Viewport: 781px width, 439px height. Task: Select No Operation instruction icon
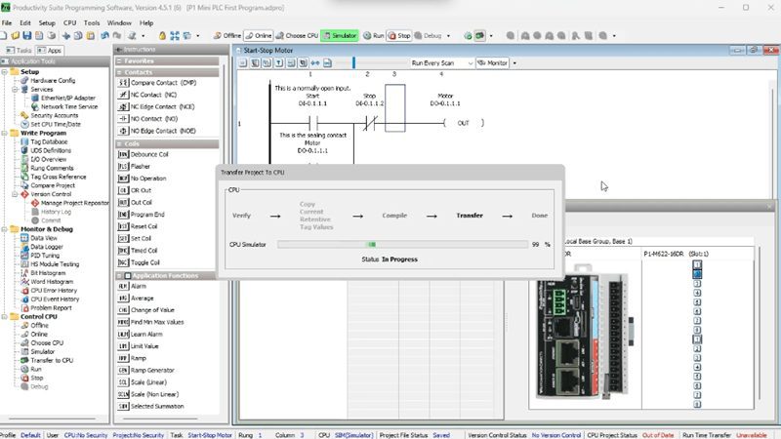[x=123, y=179]
